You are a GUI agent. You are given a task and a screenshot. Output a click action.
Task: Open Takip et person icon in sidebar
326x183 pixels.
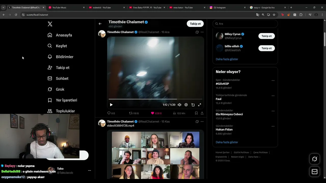(50, 68)
